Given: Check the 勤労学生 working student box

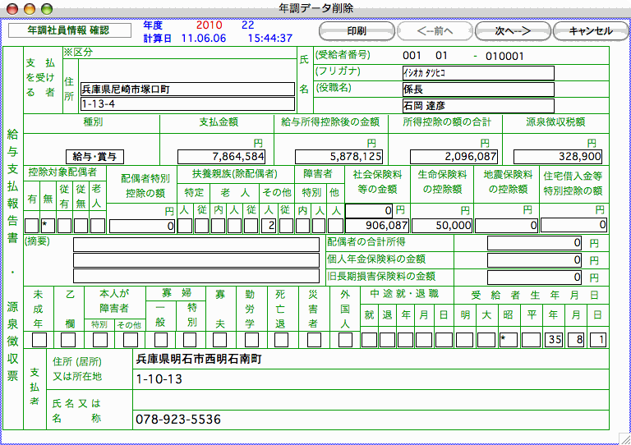Looking at the screenshot, I should 251,338.
